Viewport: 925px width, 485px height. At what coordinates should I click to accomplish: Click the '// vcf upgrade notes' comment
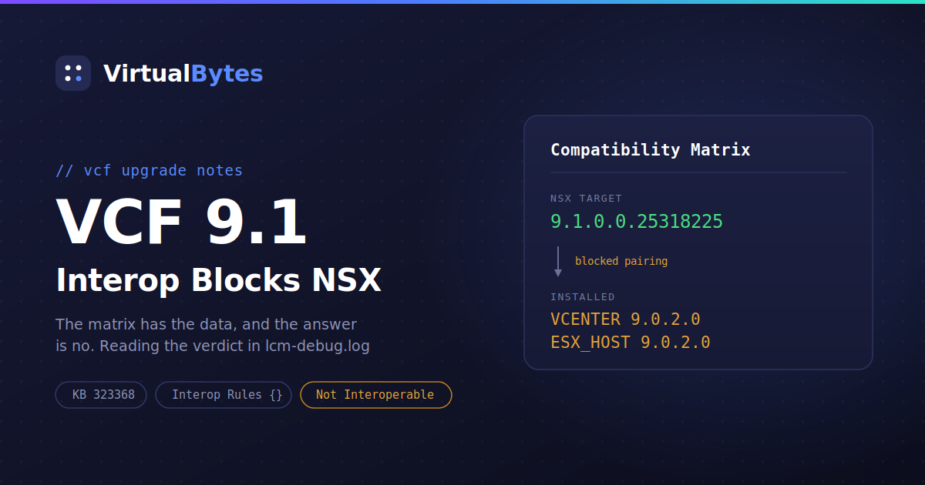tap(150, 170)
